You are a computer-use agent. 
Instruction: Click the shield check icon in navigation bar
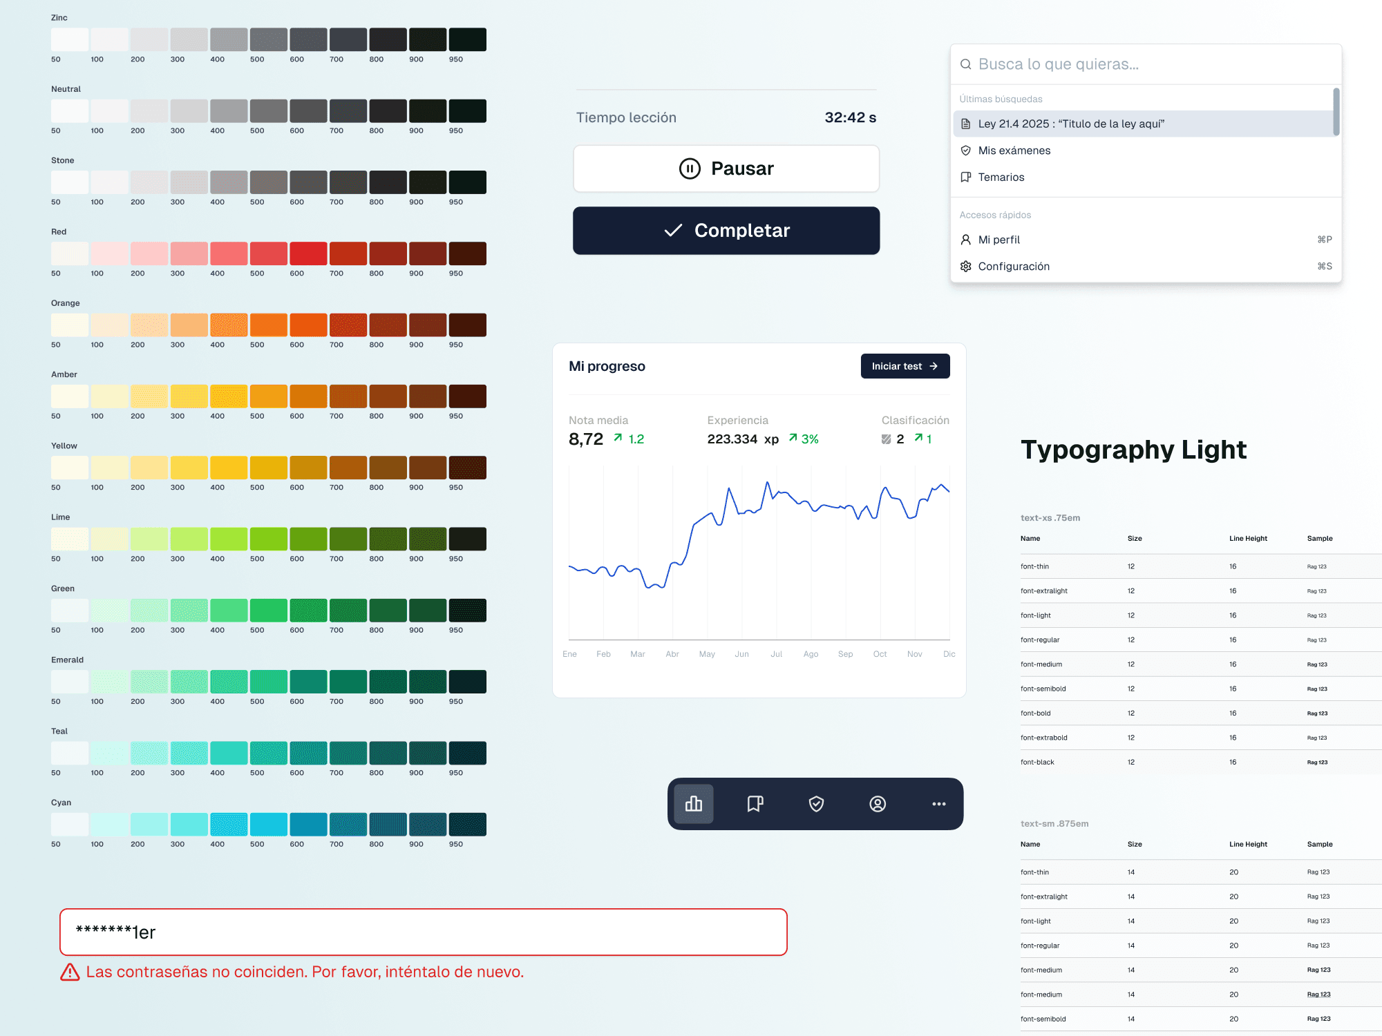816,804
